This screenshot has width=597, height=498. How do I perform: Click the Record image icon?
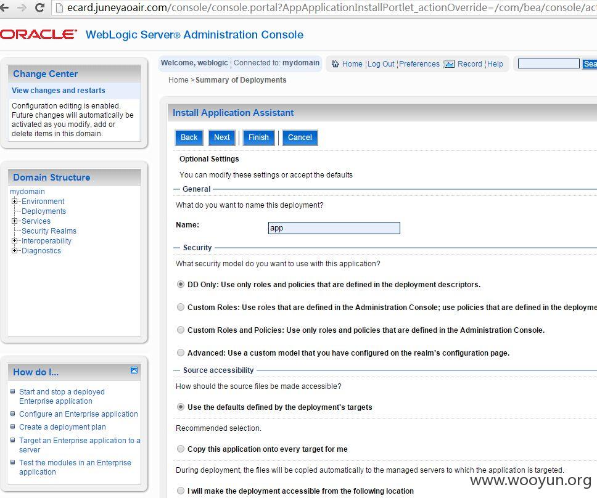click(450, 64)
